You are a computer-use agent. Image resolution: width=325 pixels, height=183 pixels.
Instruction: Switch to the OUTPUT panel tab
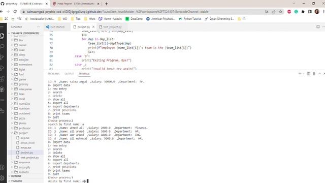click(69, 74)
